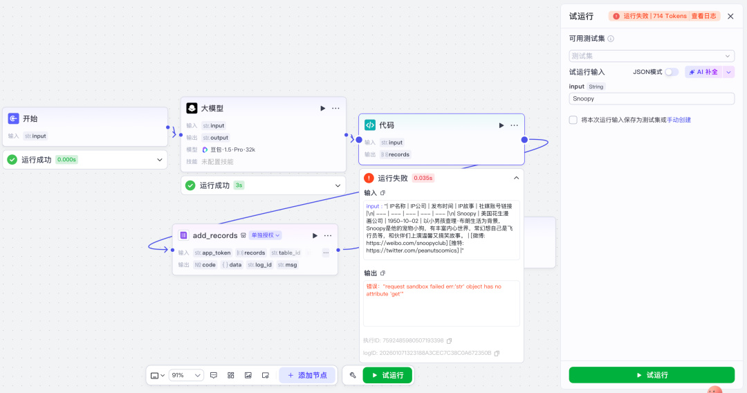Click the log_id output on add_records
This screenshot has height=393, width=747.
(x=259, y=265)
